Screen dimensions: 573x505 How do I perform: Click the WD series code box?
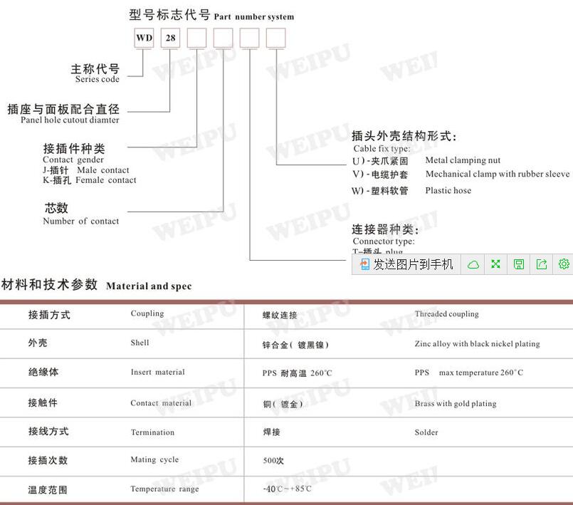tap(144, 38)
